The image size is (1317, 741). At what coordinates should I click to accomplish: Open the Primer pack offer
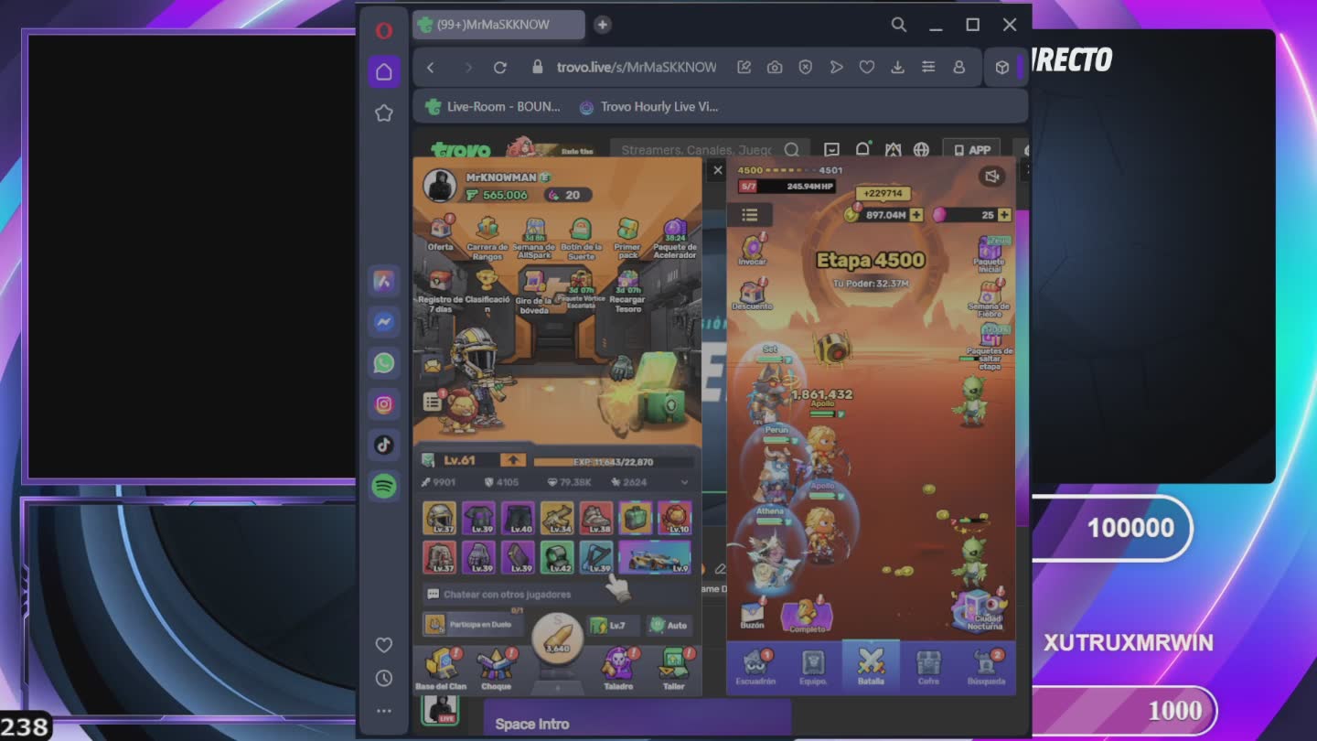click(x=627, y=238)
